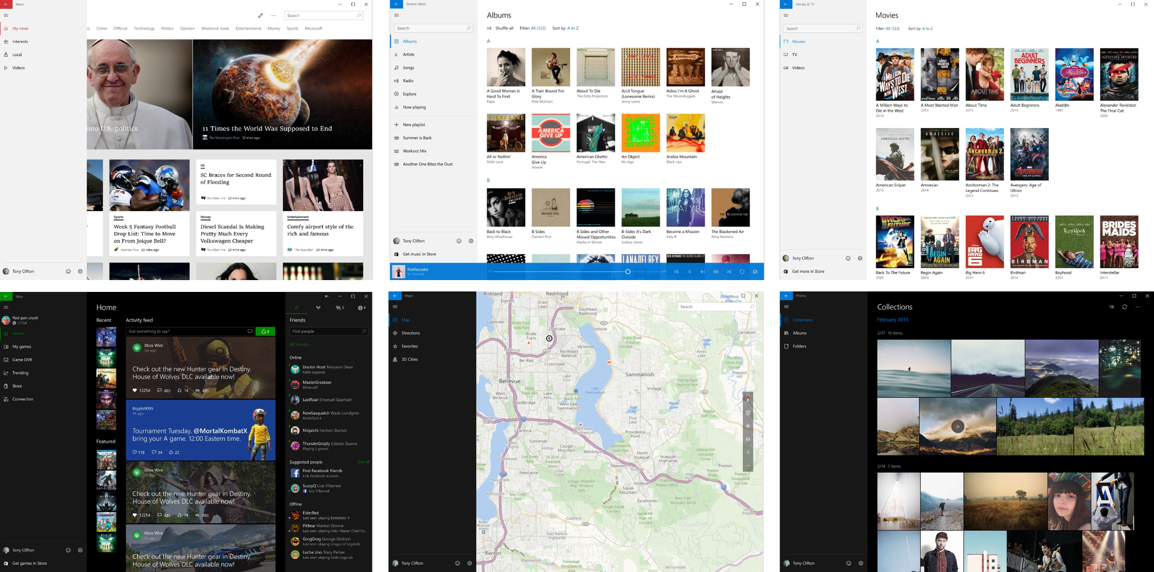1154x572 pixels.
Task: Open mini player icon in Groove Music bar
Action: tap(755, 272)
